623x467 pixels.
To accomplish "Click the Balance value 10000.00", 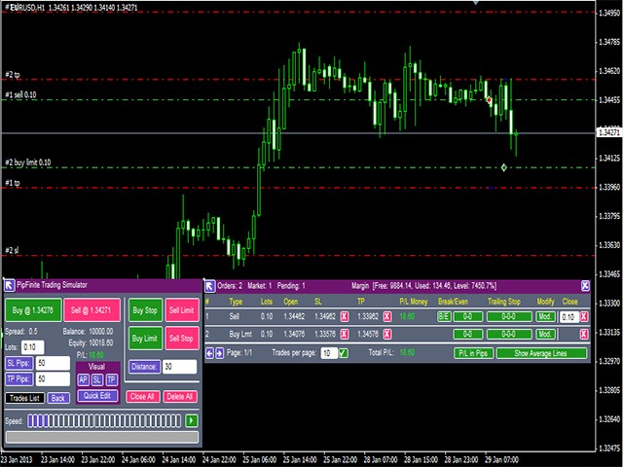I will [101, 331].
